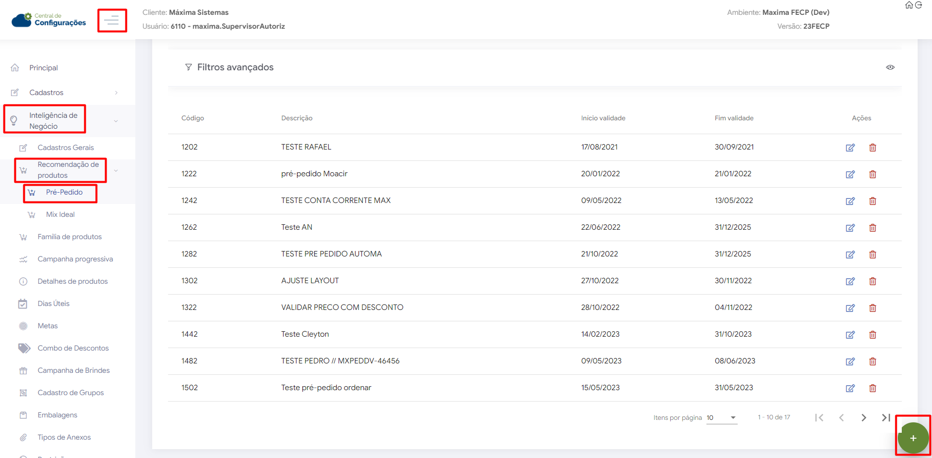Select Recomendação de produtos submenu
Screen dimensions: 932x458
tap(68, 170)
